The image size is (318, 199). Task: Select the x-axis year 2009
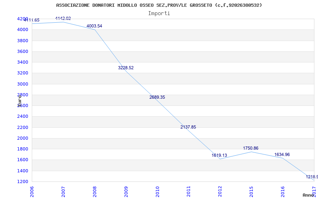(x=126, y=192)
